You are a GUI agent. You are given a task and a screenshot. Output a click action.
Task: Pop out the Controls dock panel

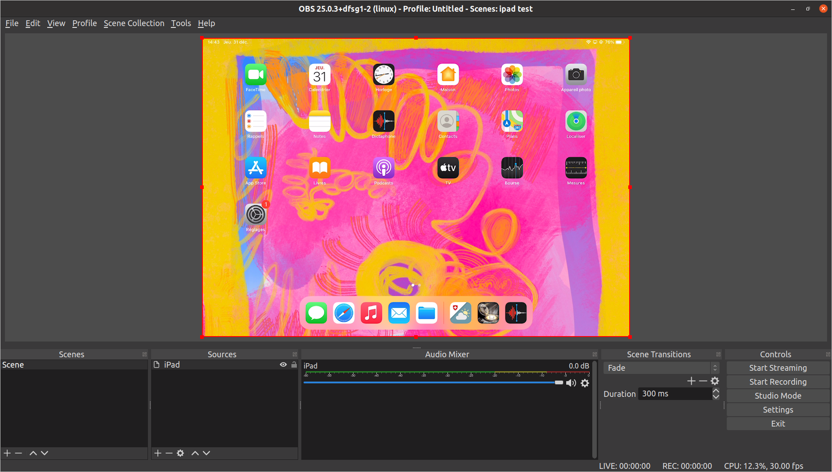click(x=828, y=355)
